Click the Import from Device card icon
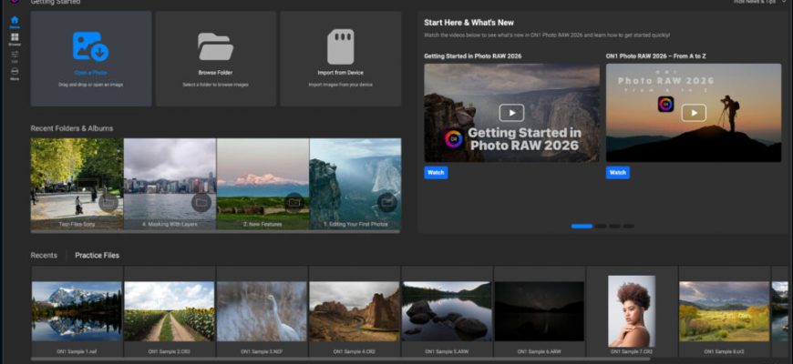793x364 pixels. click(340, 46)
